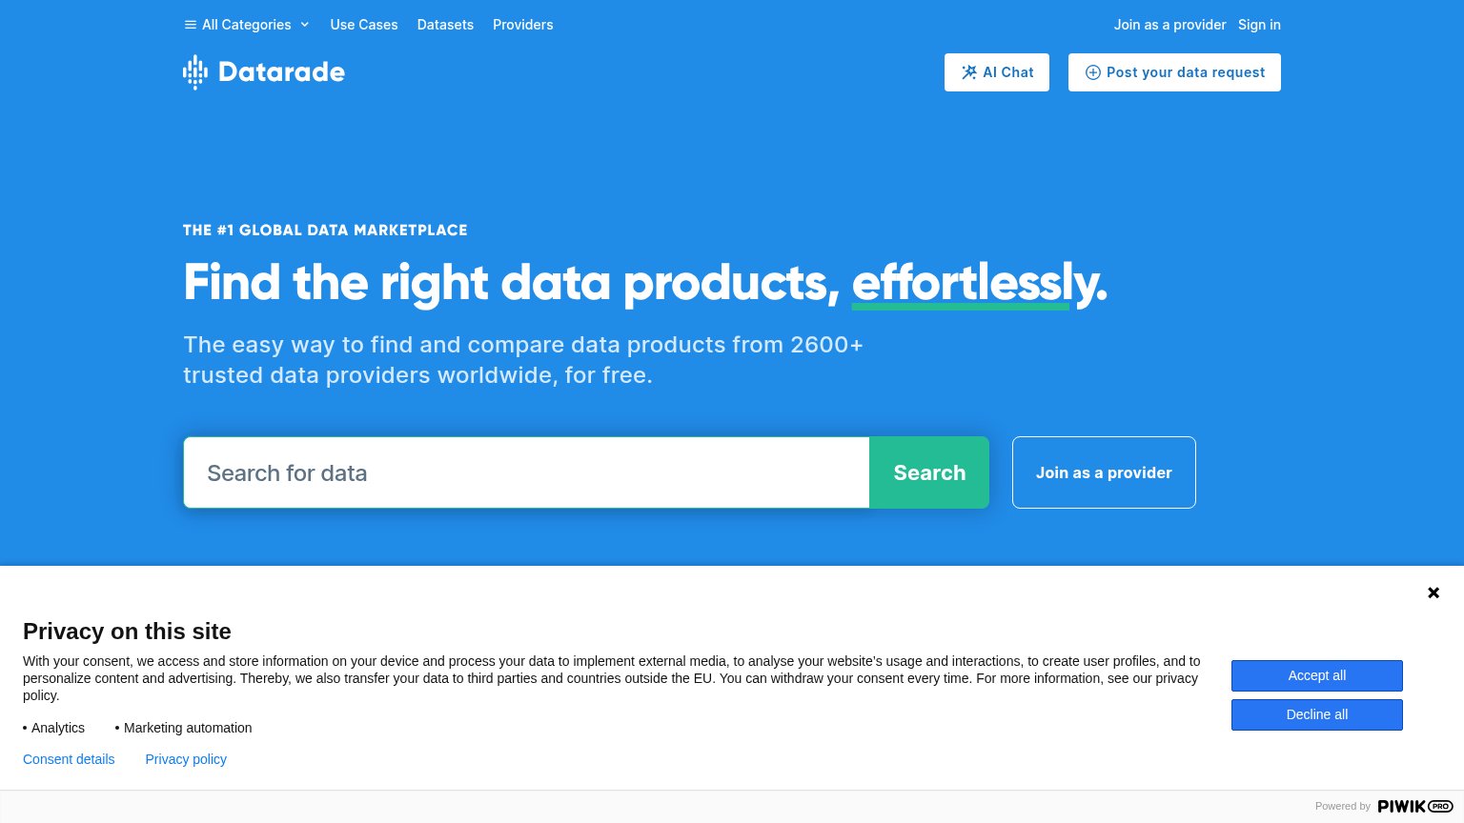Focus the Search for data field
This screenshot has width=1464, height=823.
pyautogui.click(x=526, y=472)
